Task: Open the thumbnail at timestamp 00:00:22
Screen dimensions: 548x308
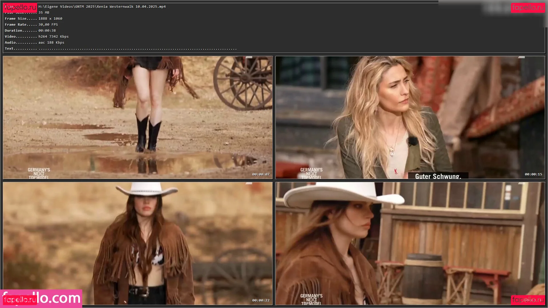Action: 138,244
